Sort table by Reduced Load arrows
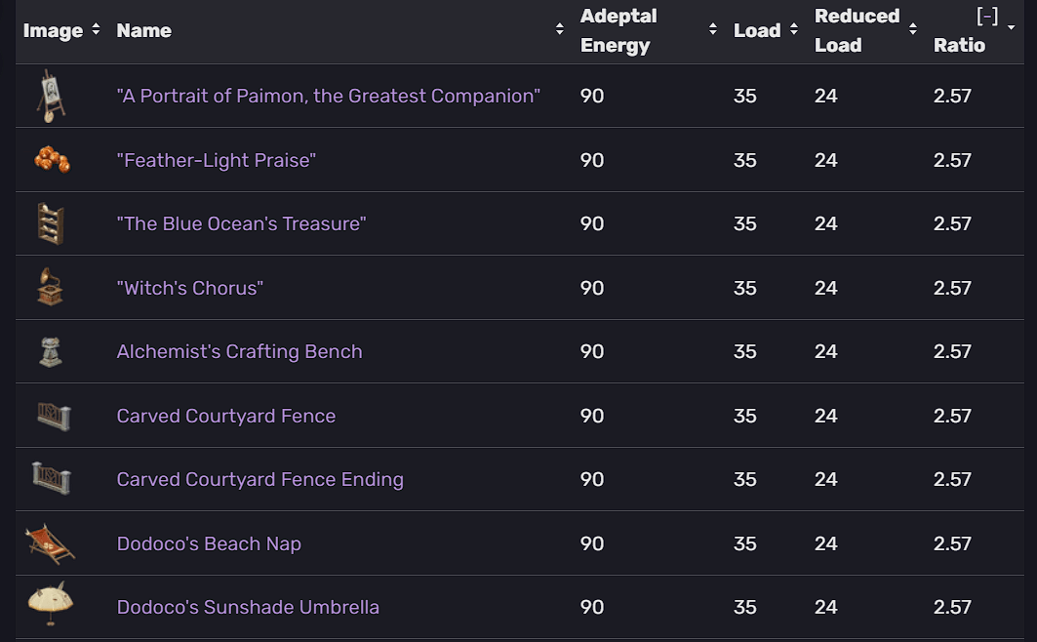The height and width of the screenshot is (642, 1037). tap(912, 30)
